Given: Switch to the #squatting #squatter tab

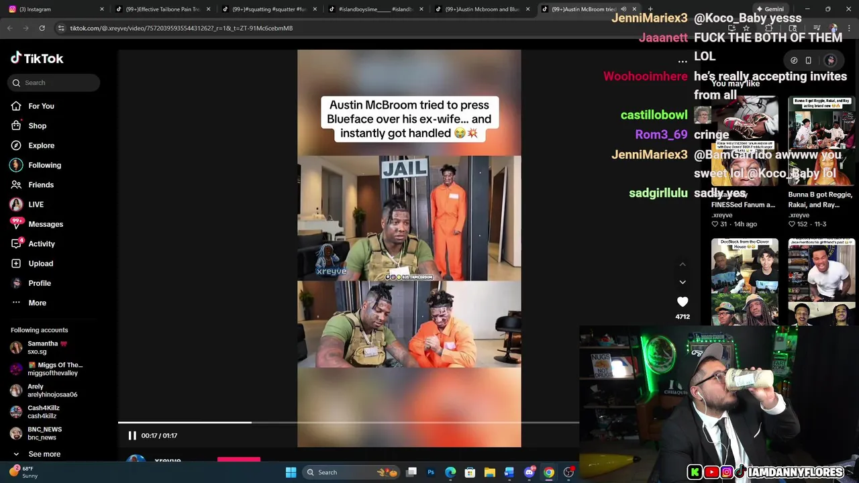Looking at the screenshot, I should coord(270,9).
